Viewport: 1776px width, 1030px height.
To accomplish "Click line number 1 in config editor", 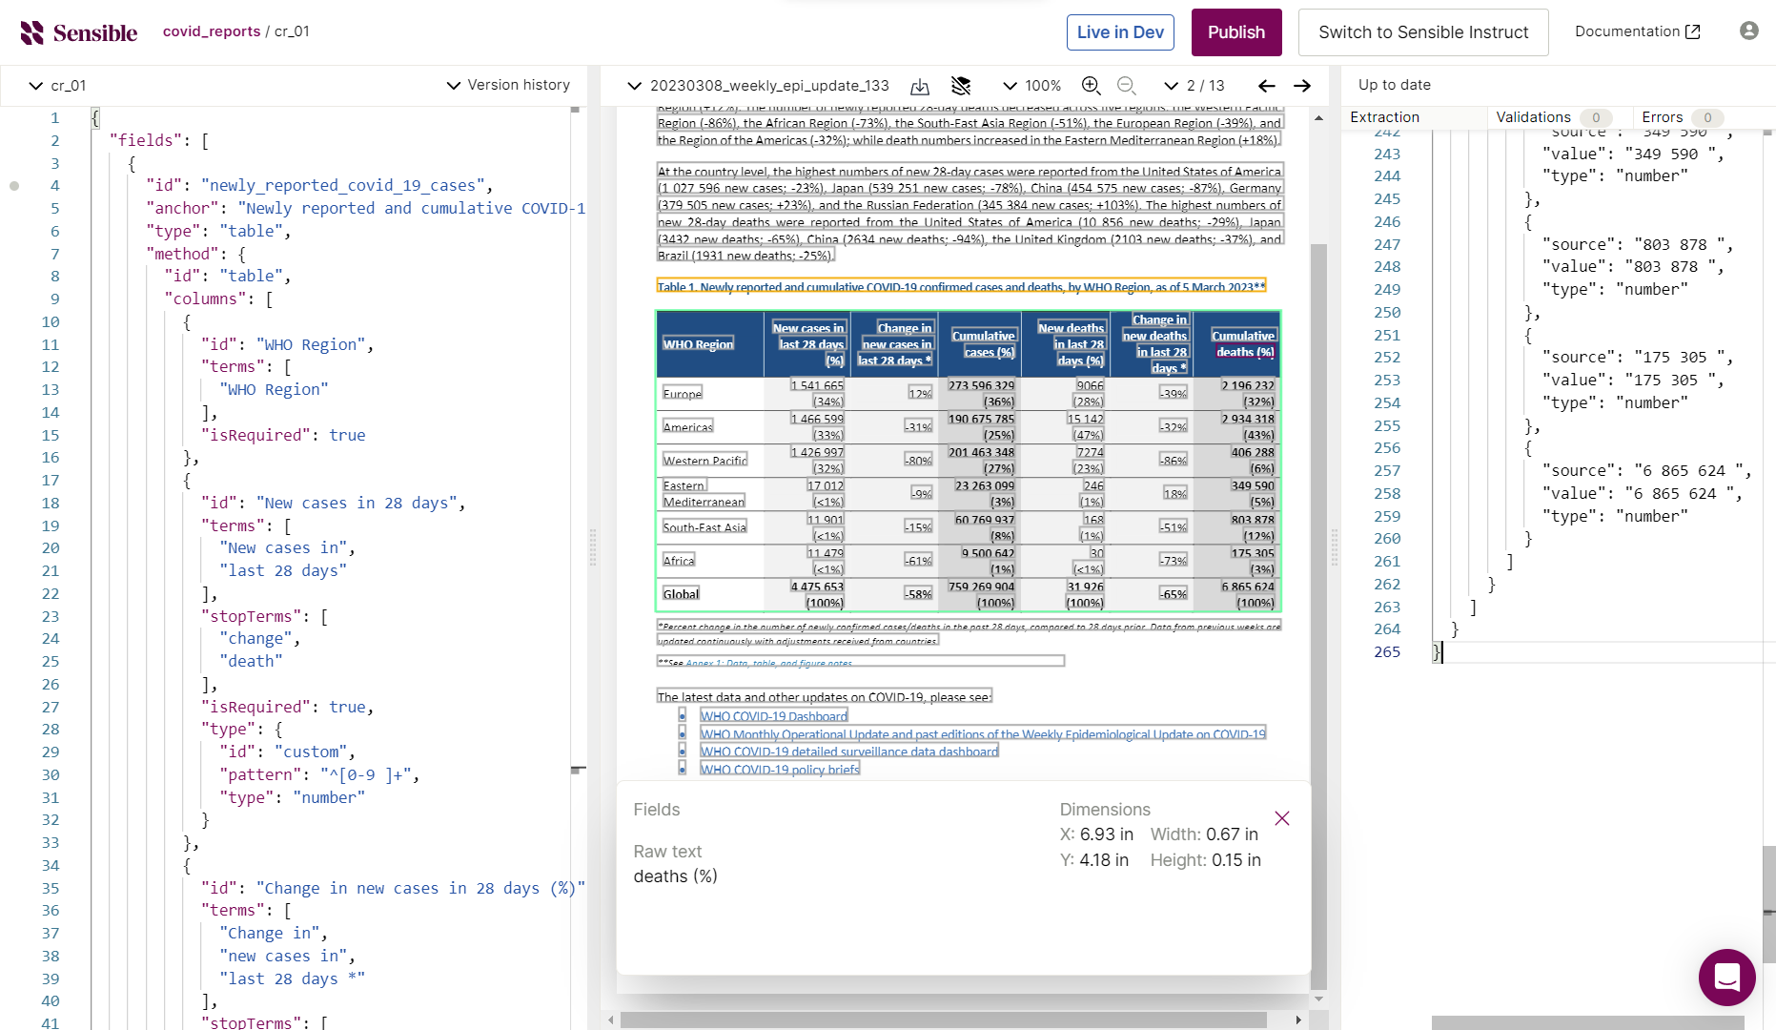I will (x=54, y=118).
